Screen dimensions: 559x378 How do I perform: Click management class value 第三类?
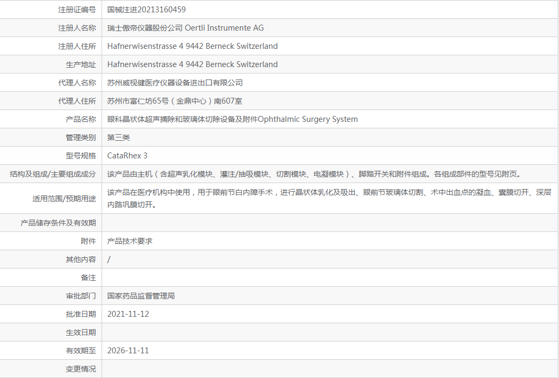118,137
